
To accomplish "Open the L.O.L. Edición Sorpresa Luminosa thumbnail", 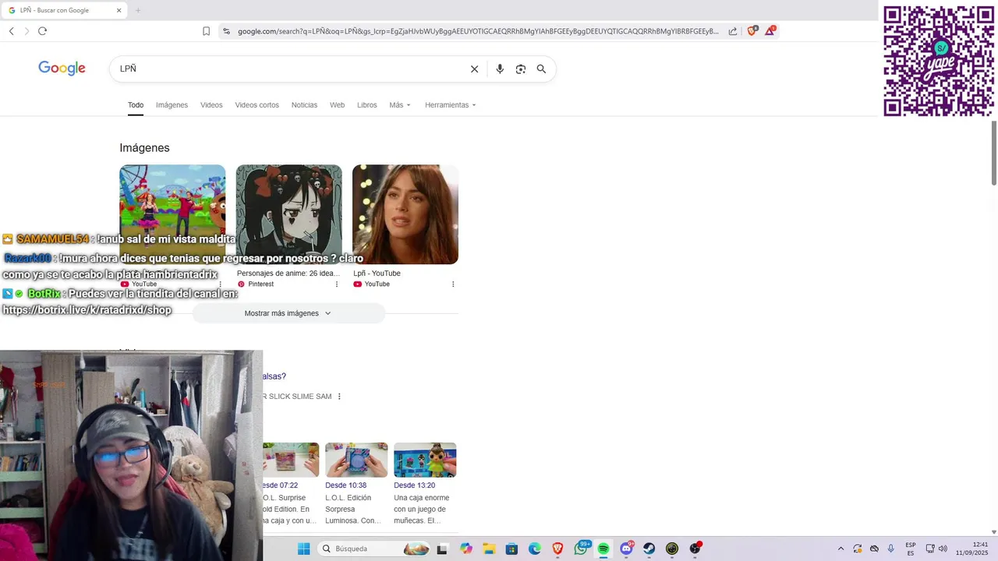I will coord(356,460).
